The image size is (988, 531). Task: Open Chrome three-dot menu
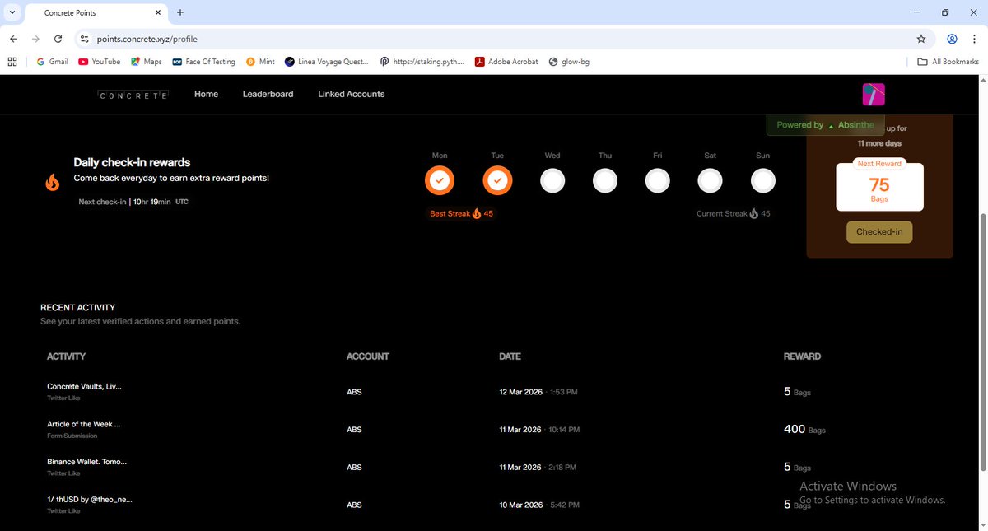click(974, 39)
